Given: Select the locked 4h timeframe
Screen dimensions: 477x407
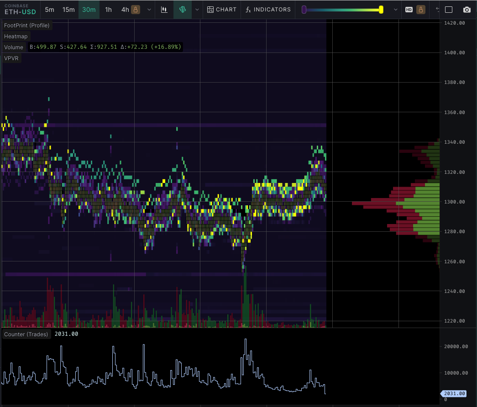Looking at the screenshot, I should click(125, 10).
